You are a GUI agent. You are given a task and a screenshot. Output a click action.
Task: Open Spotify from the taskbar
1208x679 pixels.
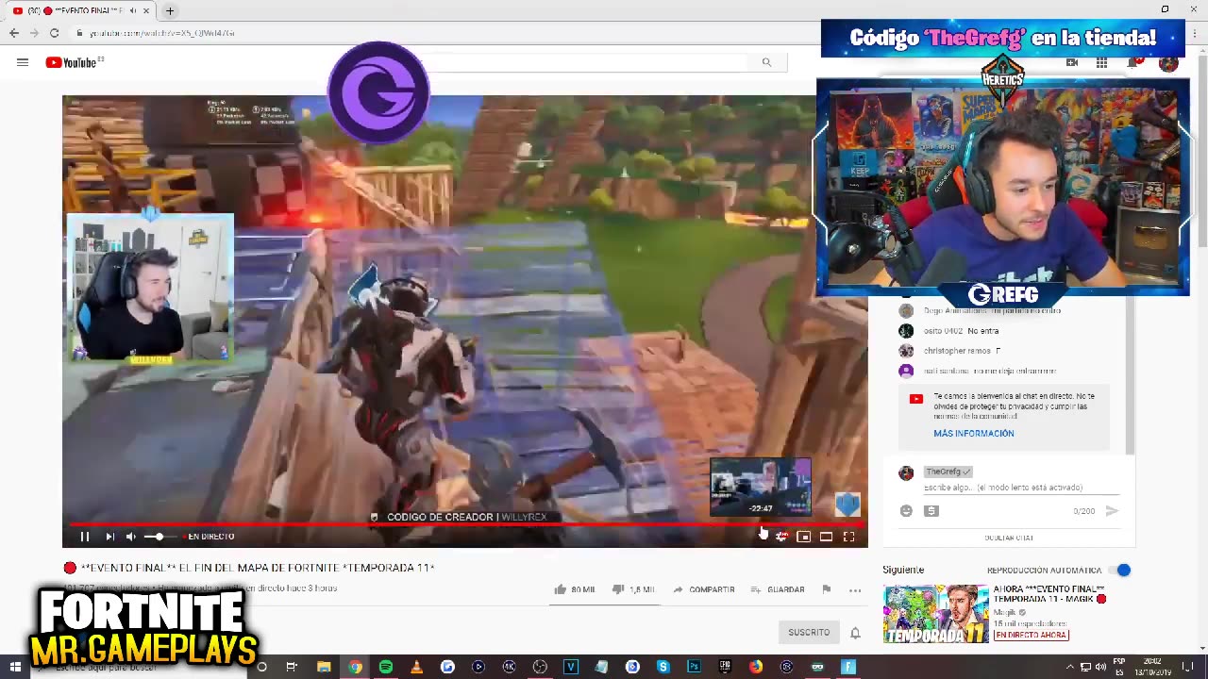pos(385,667)
